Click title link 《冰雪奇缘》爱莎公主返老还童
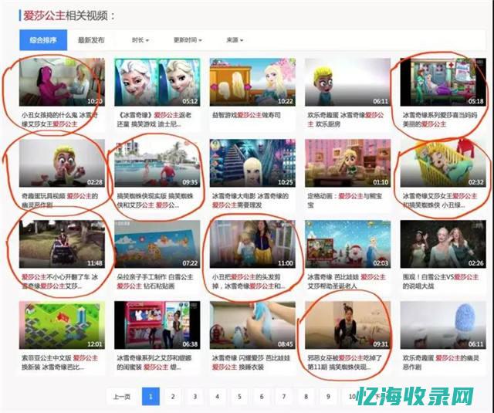The width and height of the screenshot is (494, 413). click(154, 120)
